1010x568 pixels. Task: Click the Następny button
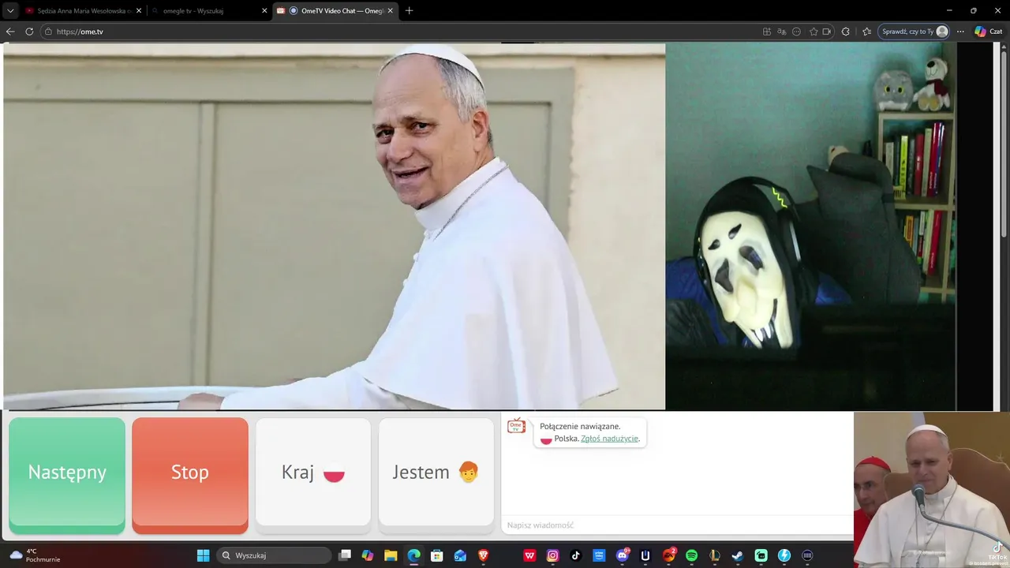click(x=67, y=474)
